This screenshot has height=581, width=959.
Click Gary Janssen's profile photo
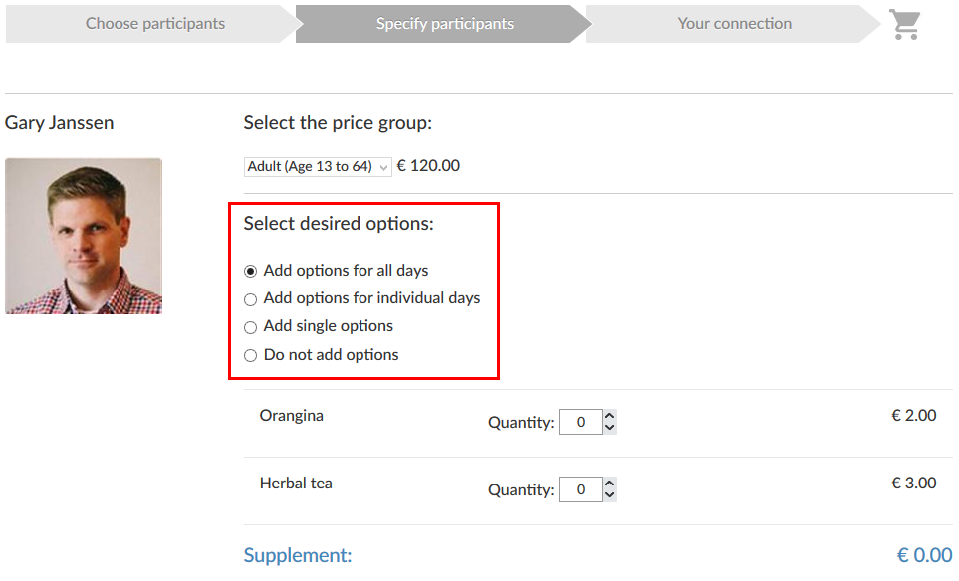84,236
